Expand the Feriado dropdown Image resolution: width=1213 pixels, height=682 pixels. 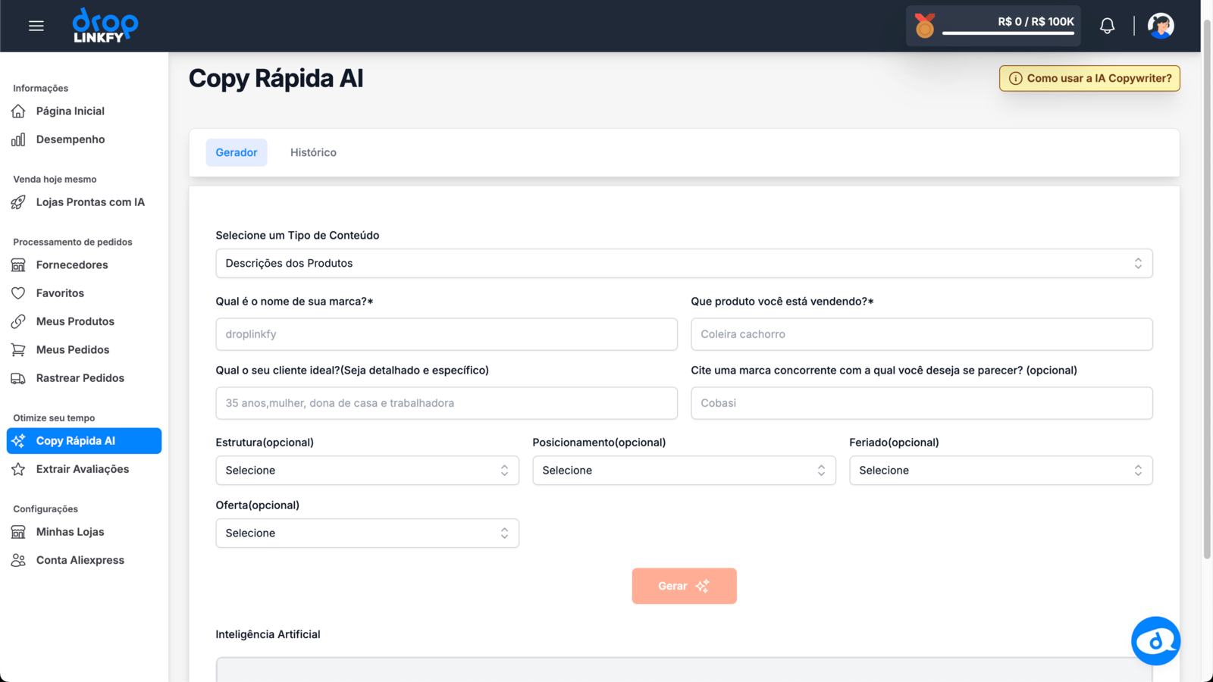click(x=1001, y=471)
